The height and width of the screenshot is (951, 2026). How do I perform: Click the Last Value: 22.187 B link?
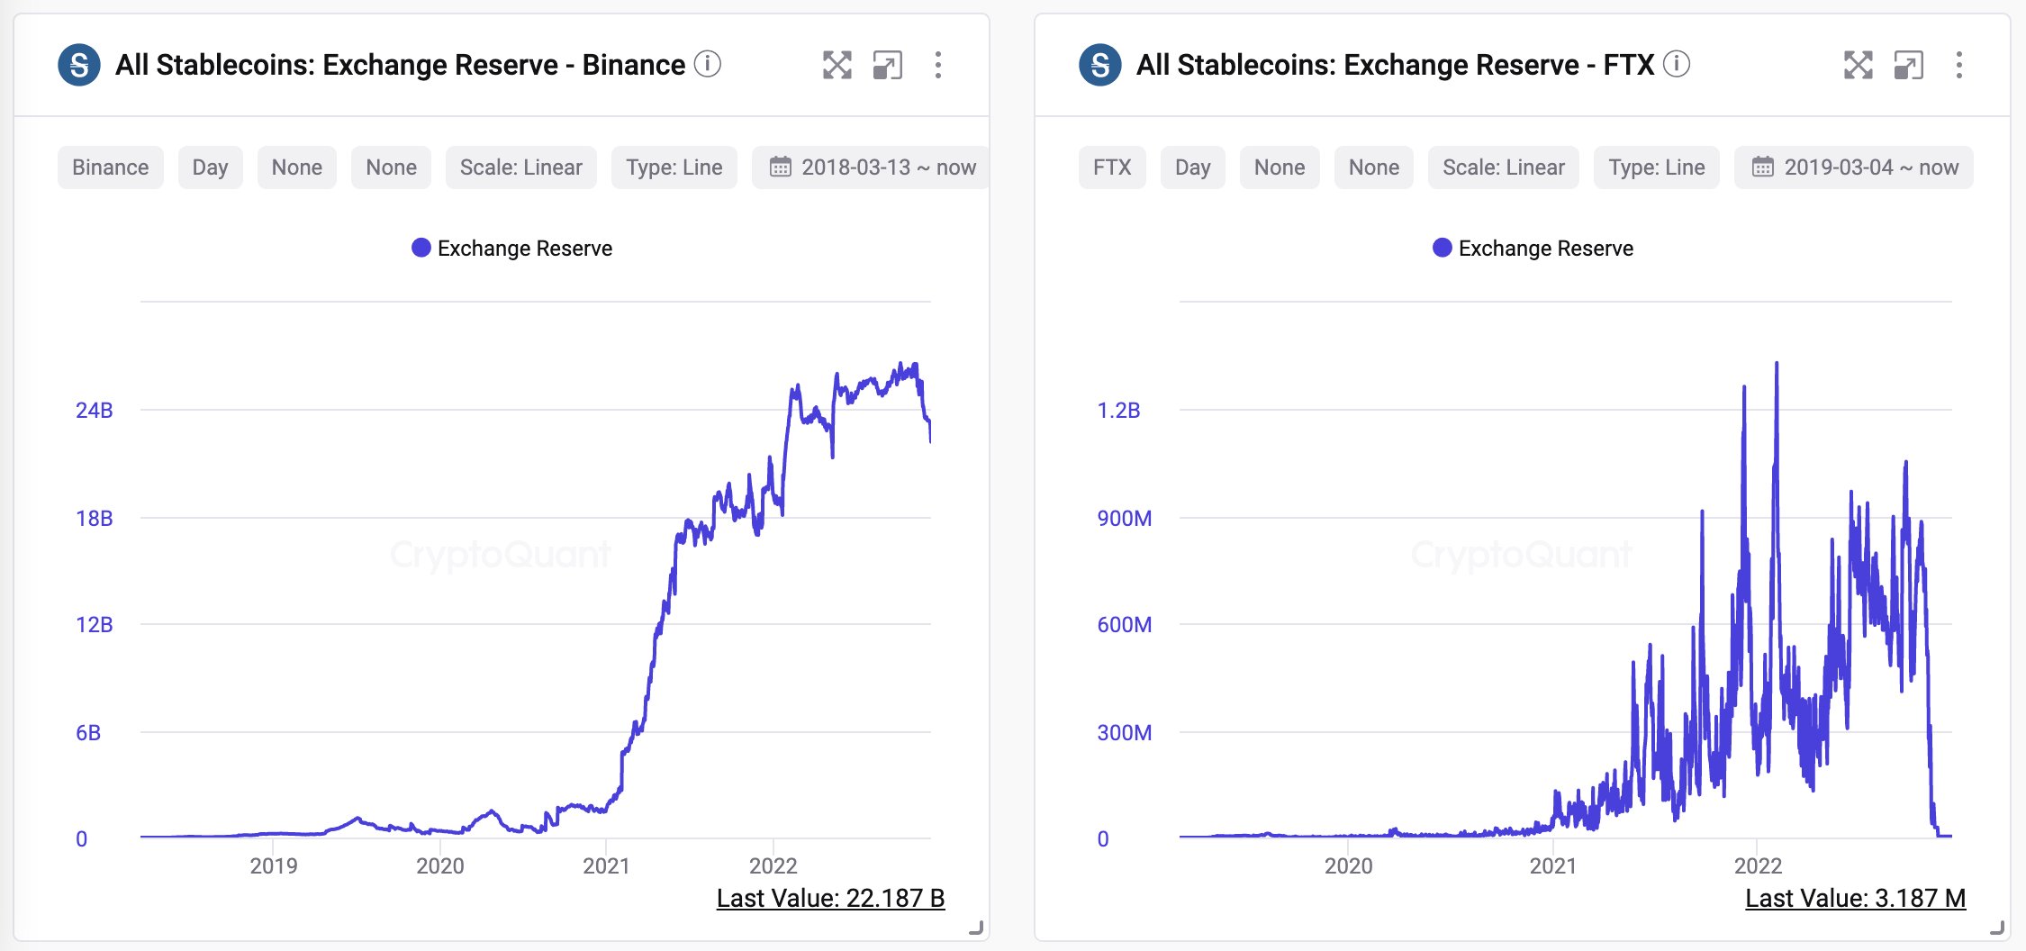[x=832, y=897]
